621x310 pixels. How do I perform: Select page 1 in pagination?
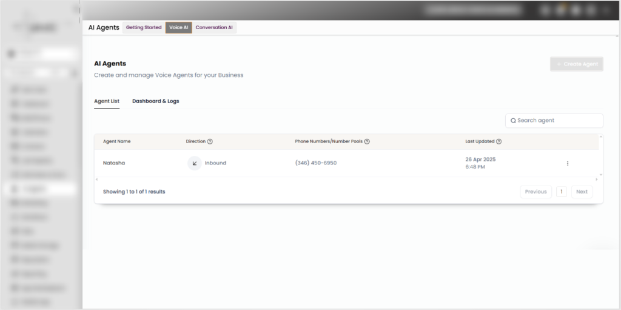point(561,192)
